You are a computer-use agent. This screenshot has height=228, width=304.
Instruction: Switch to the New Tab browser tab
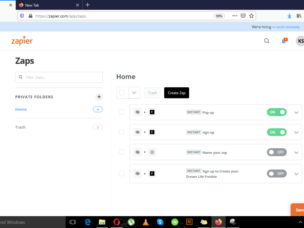pyautogui.click(x=48, y=5)
